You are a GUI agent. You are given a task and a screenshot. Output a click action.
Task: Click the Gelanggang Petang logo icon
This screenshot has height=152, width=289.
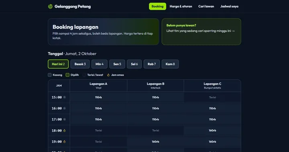click(x=50, y=6)
